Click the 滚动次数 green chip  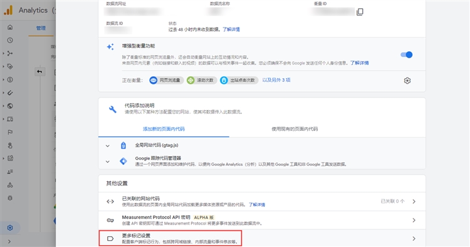pos(201,80)
